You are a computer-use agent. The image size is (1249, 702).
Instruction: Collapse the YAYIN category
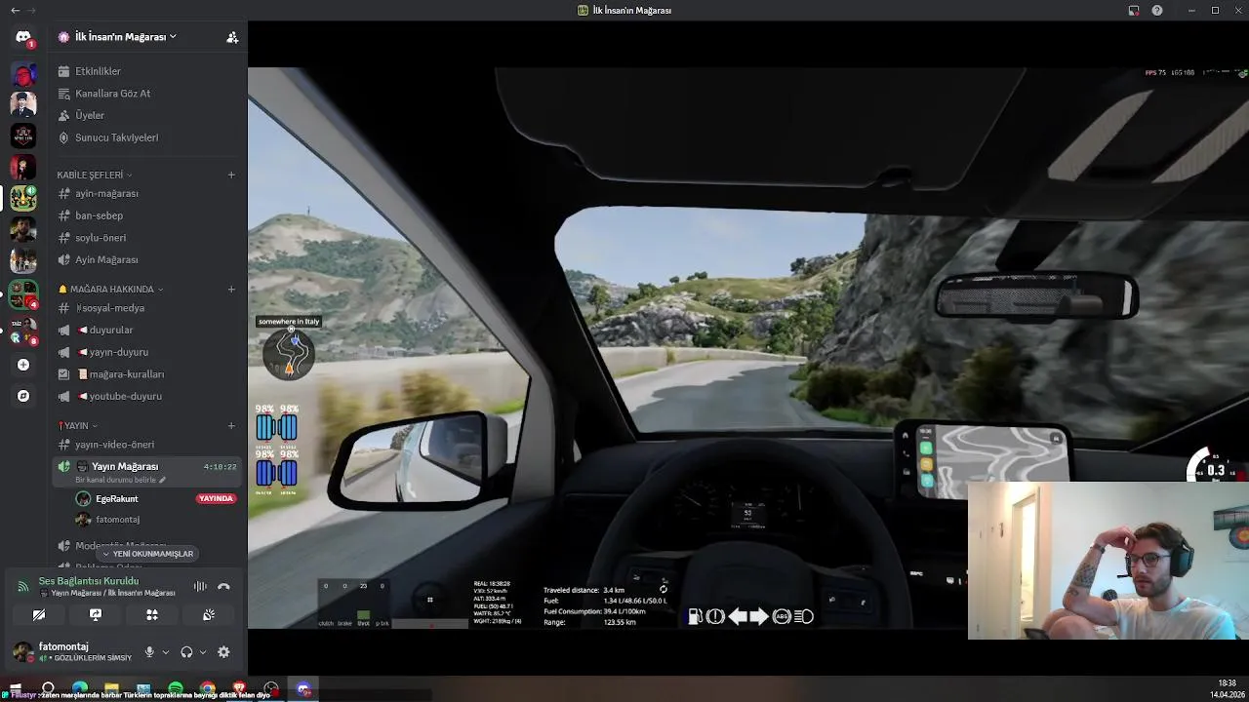(77, 426)
